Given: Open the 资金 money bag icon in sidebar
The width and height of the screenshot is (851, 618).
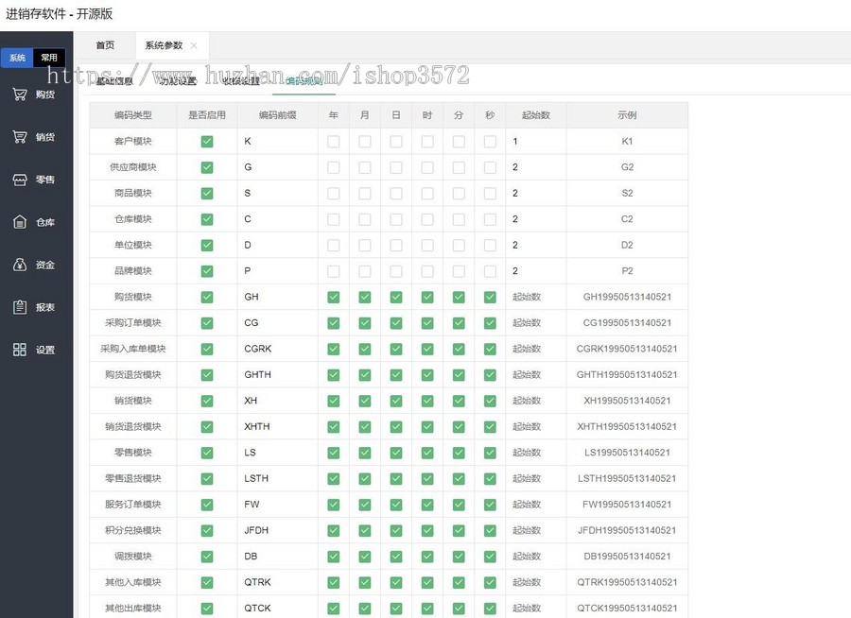Looking at the screenshot, I should (20, 265).
